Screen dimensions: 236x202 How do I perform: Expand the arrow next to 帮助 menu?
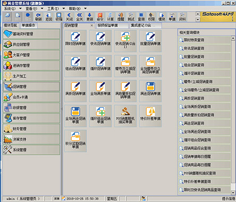pos(85,8)
